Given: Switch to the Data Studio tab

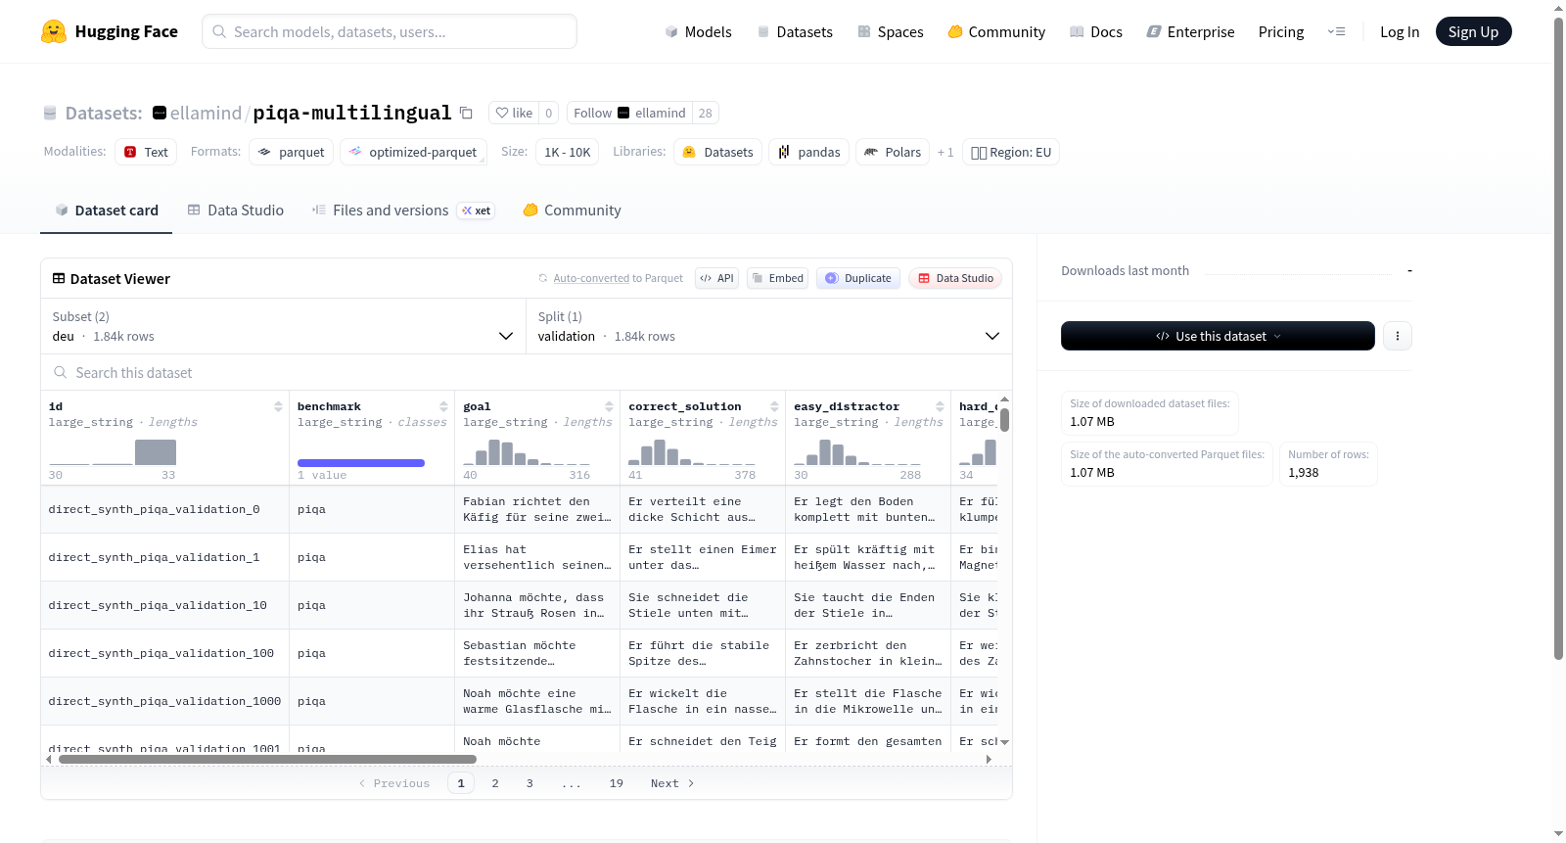Looking at the screenshot, I should point(236,211).
